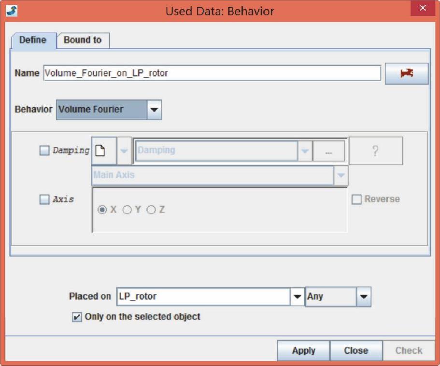Close the dialog with the red X
440x366 pixels.
(x=423, y=9)
